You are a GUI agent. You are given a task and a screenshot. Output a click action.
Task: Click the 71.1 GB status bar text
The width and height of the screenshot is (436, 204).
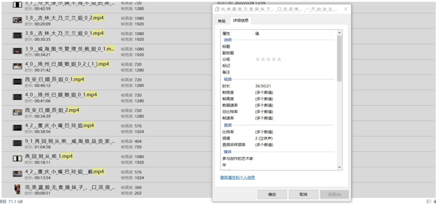(15, 201)
